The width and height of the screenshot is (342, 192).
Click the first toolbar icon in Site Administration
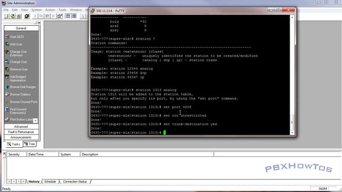6,16
